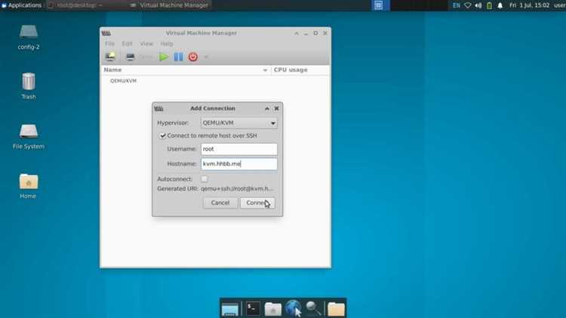Screen dimensions: 566x318
Task: Expand the shutdown options arrow in toolbar
Action: (206, 57)
